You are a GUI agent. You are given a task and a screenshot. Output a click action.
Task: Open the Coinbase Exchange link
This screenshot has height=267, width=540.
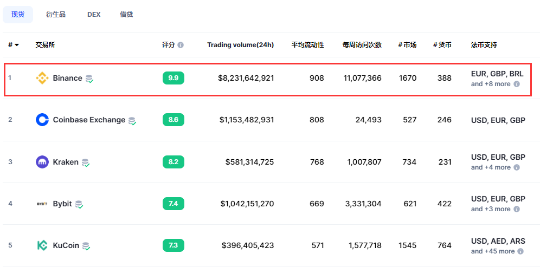pos(89,120)
